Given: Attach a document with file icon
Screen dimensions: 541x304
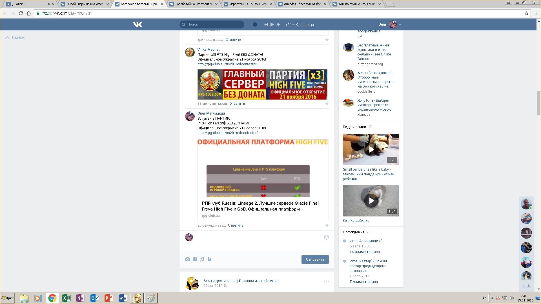Looking at the screenshot, I should [x=209, y=260].
